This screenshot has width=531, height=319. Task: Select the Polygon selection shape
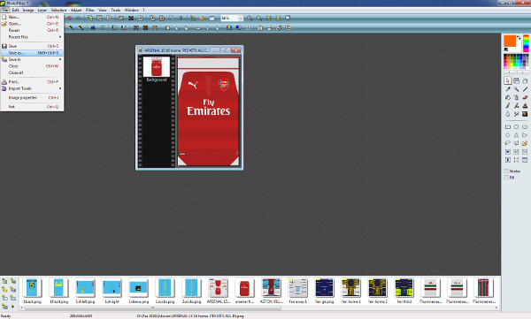click(516, 143)
